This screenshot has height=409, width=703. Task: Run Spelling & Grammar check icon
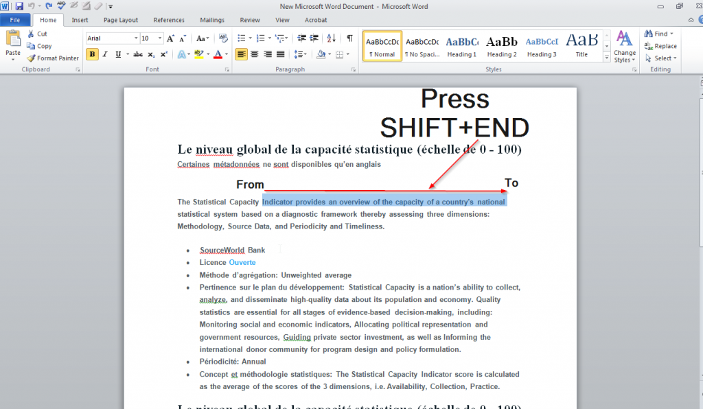61,6
